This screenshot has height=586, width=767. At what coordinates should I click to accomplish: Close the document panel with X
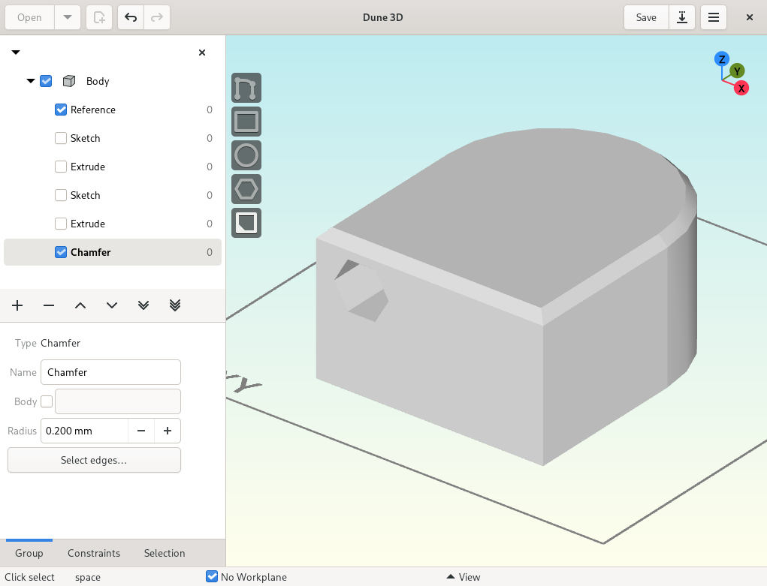pos(202,53)
